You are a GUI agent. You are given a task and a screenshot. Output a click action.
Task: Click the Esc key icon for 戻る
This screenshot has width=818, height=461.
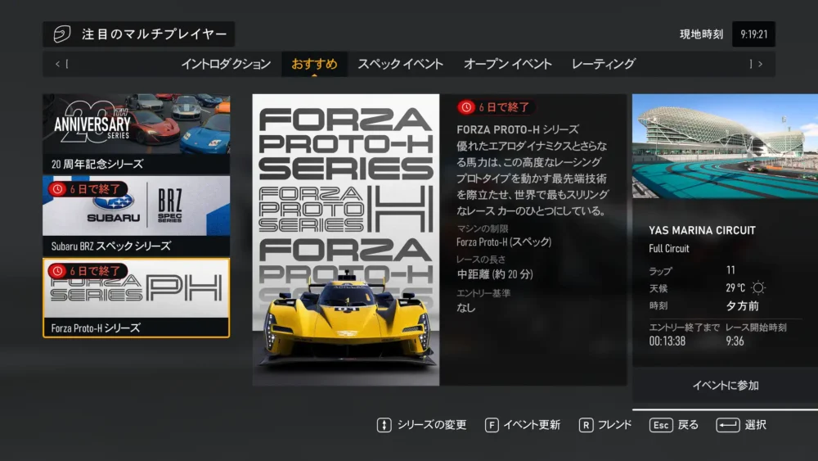[660, 425]
